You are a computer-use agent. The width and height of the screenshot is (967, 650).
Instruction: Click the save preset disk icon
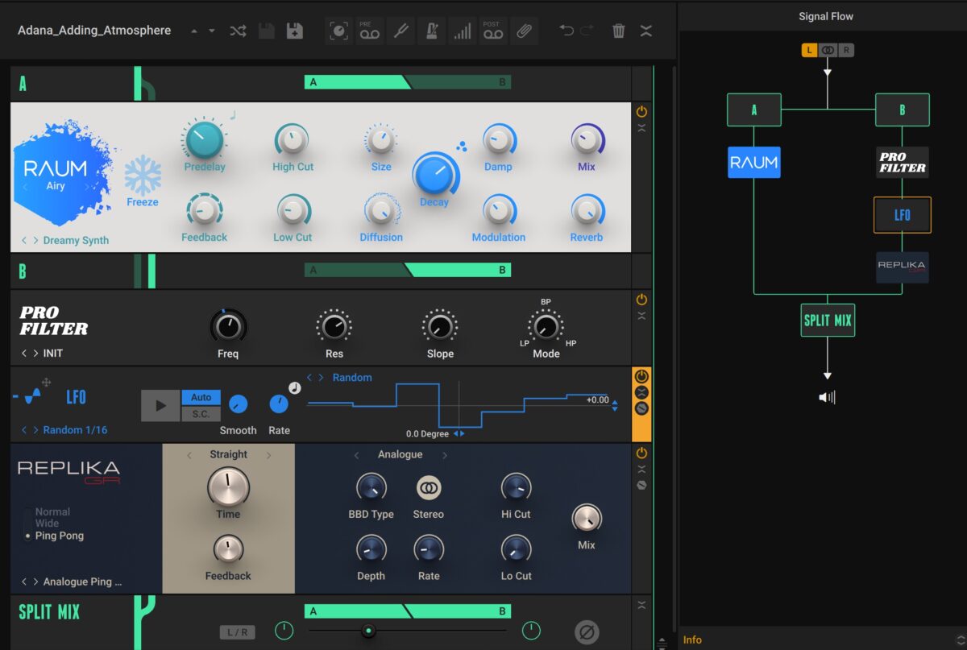(x=266, y=31)
